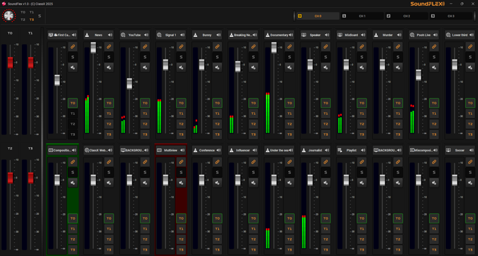
Task: Toggle T3 bus on the Soccer channel
Action: click(470, 249)
